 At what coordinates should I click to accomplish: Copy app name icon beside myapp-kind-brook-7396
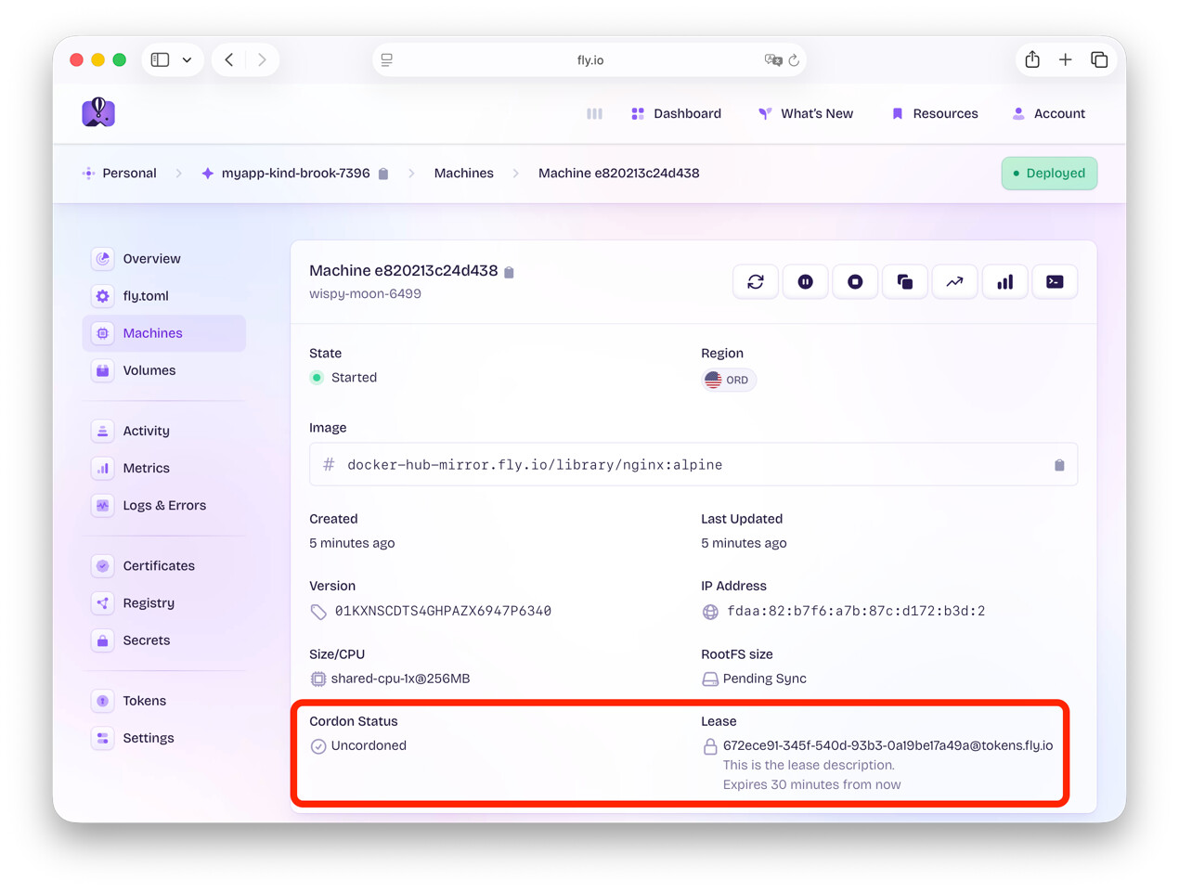tap(383, 174)
